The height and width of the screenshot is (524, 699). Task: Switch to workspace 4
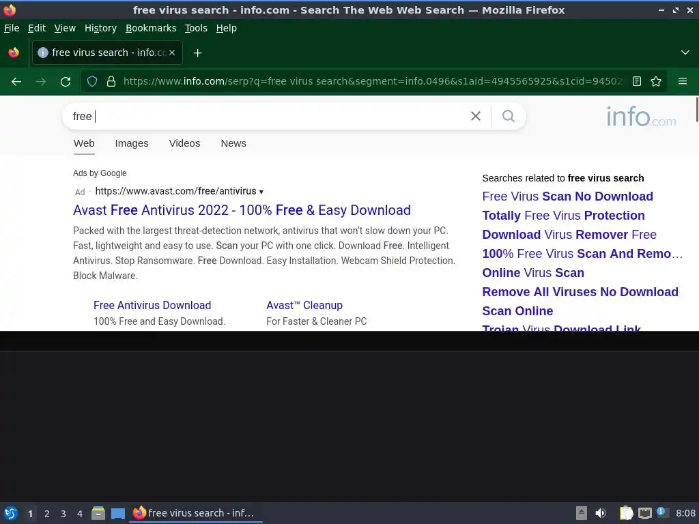[80, 514]
